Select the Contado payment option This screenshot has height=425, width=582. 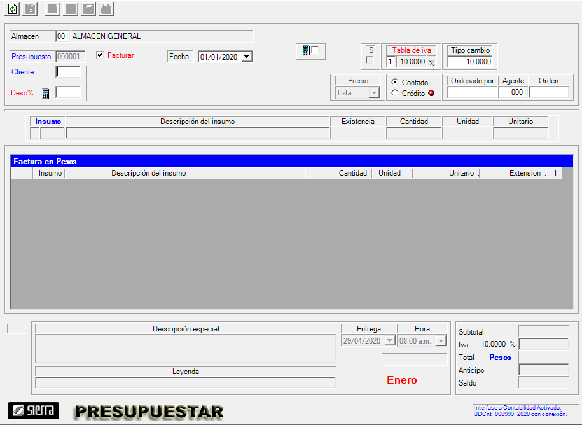[395, 82]
